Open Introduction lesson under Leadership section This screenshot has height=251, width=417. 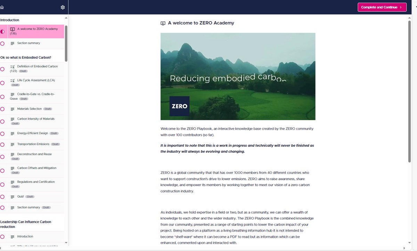[x=32, y=237]
